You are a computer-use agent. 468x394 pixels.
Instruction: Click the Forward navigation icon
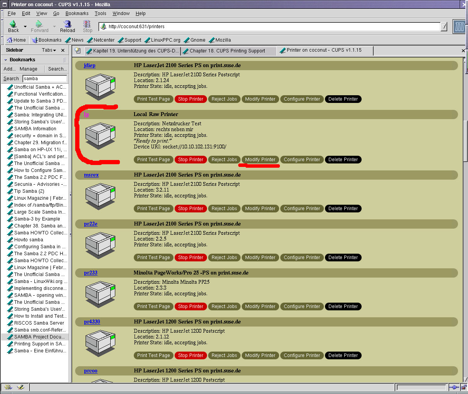39,24
